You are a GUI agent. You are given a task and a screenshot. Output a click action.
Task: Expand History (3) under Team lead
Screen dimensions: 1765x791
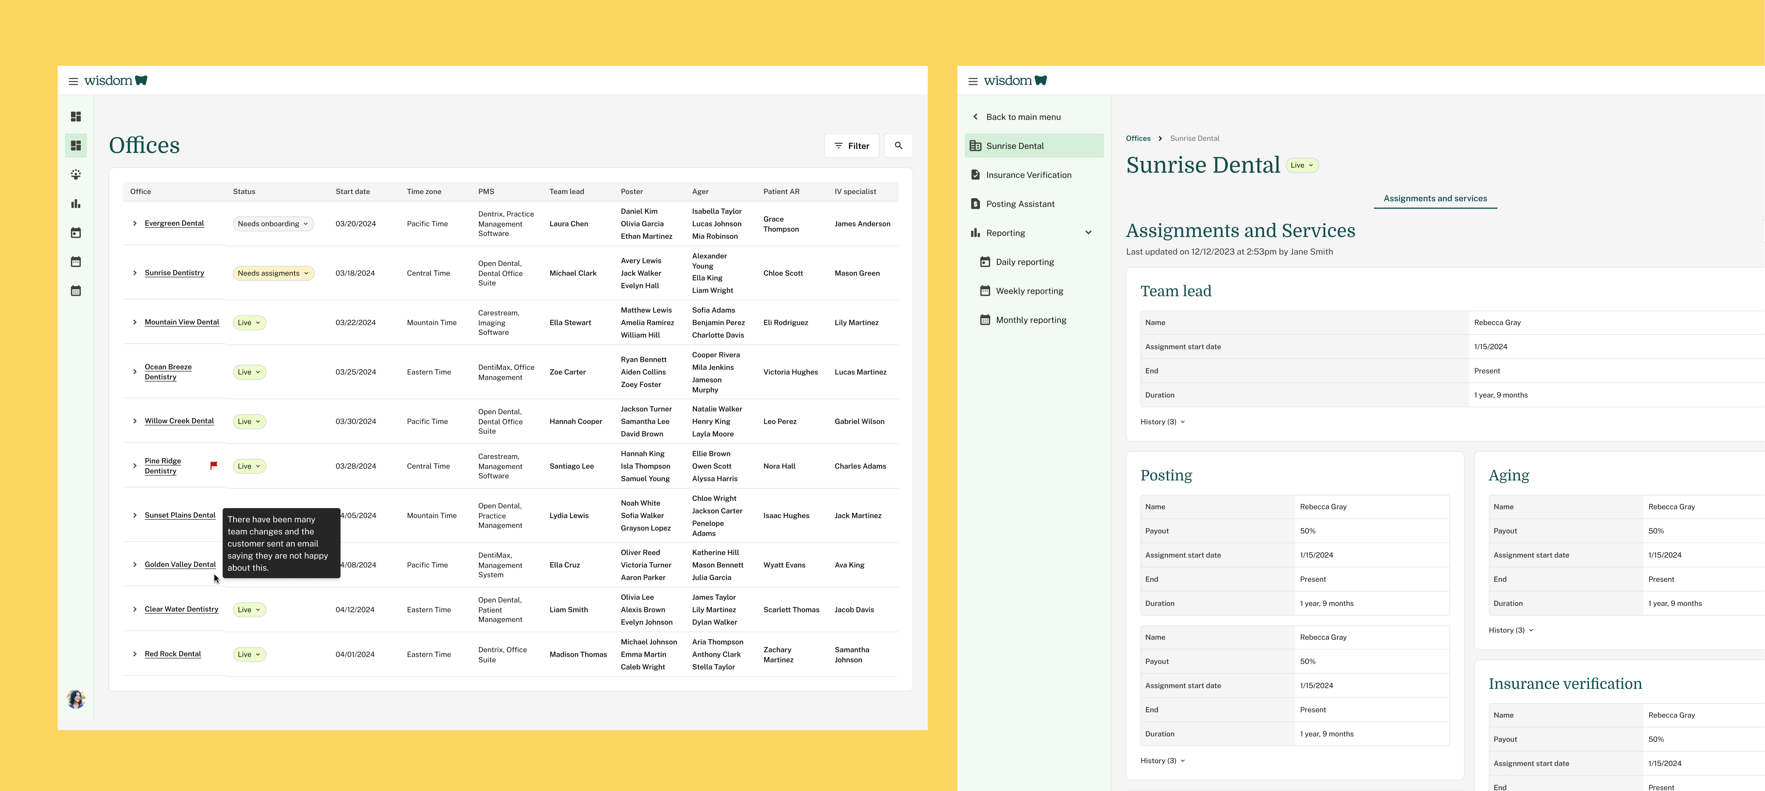tap(1162, 422)
